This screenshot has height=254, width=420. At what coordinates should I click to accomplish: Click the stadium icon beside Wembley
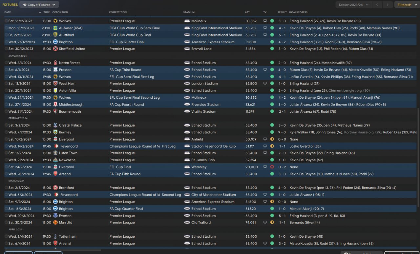(x=187, y=167)
